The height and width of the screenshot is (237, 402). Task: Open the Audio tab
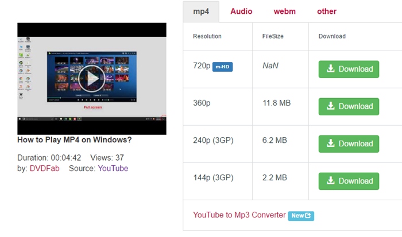[241, 11]
